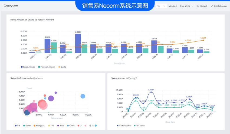Click the bubble chart Sales Amount axis label

(x=57, y=118)
